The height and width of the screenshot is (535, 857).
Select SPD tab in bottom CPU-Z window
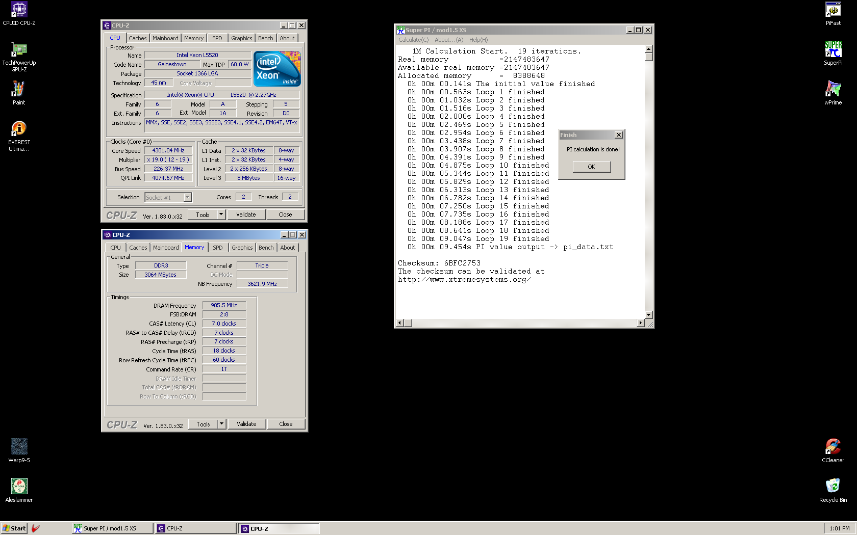click(x=218, y=248)
